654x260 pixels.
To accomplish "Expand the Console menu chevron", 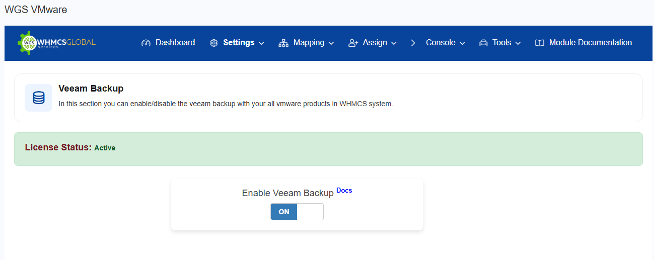I will pyautogui.click(x=462, y=43).
